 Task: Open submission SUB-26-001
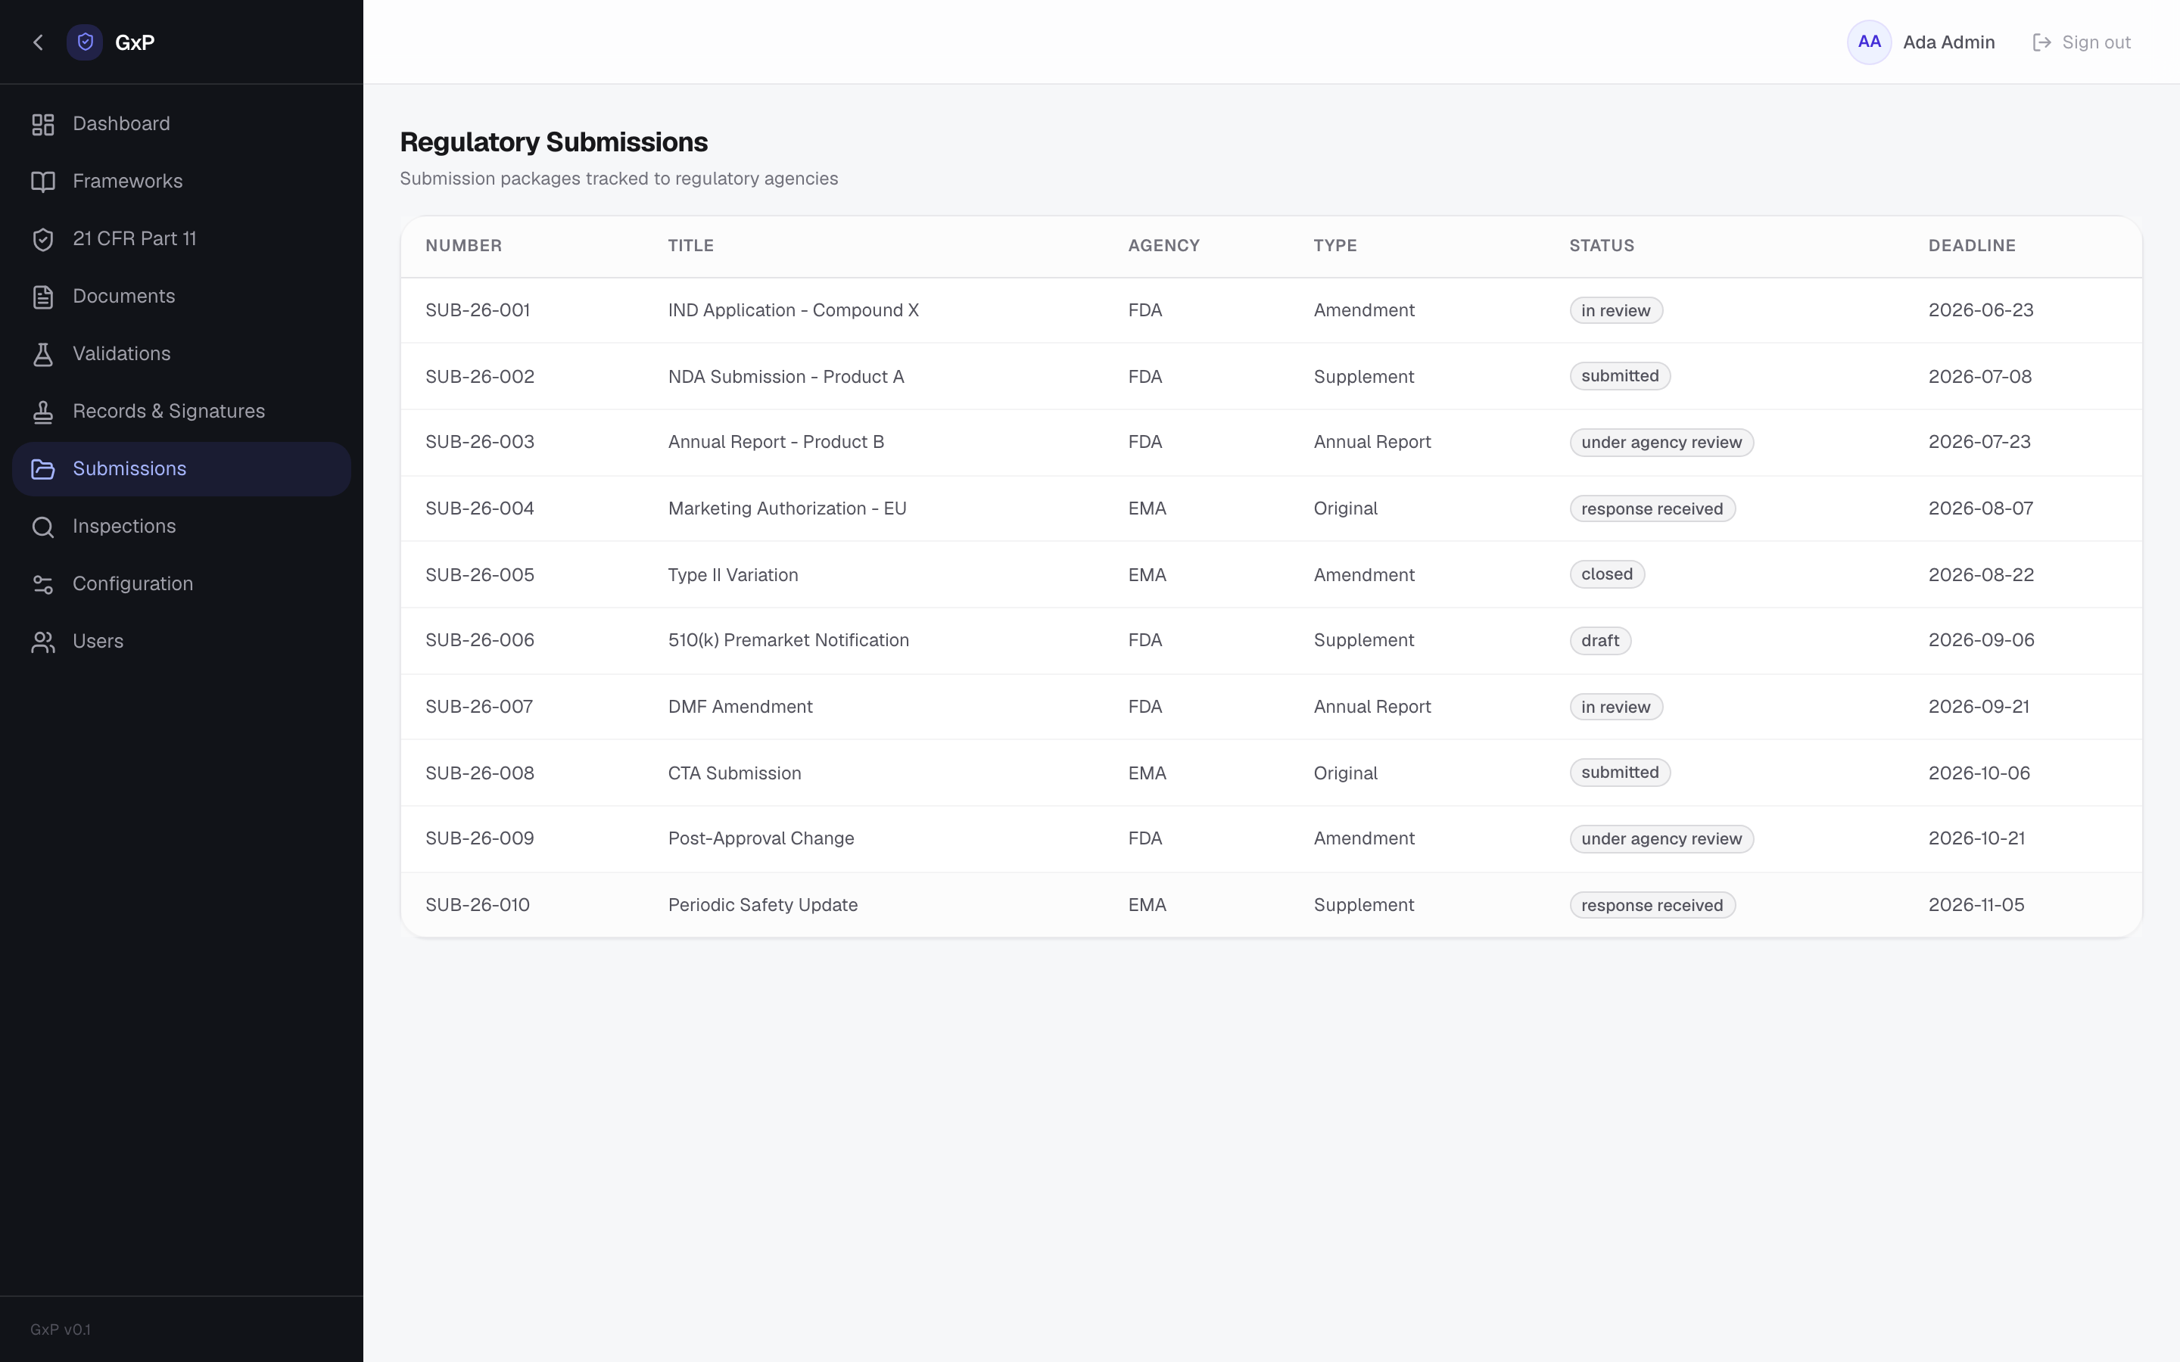click(478, 311)
